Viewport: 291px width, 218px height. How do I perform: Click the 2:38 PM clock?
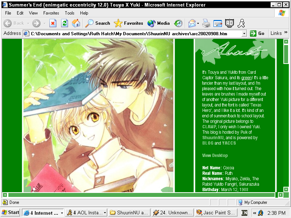tap(276, 213)
